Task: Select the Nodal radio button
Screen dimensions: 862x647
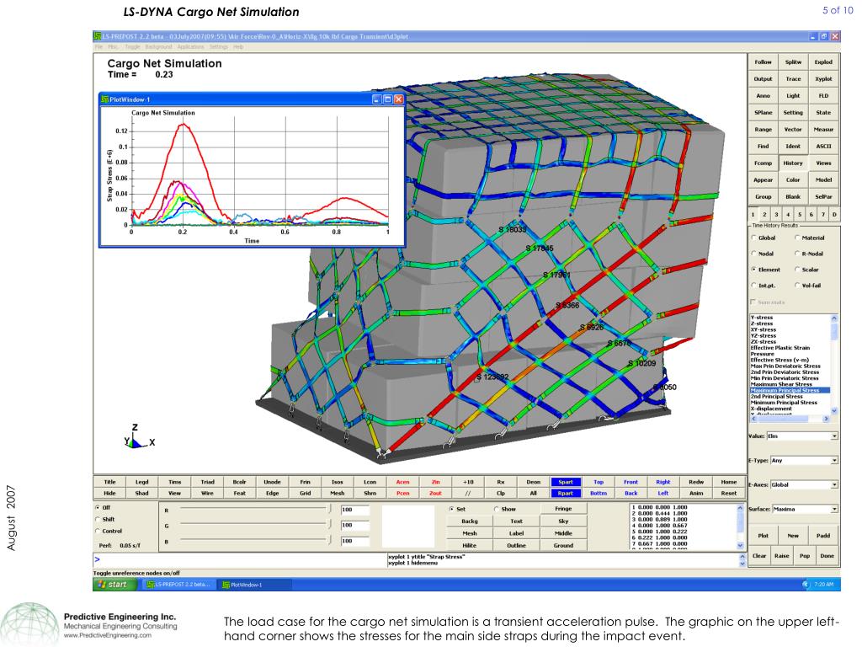Action: [753, 254]
